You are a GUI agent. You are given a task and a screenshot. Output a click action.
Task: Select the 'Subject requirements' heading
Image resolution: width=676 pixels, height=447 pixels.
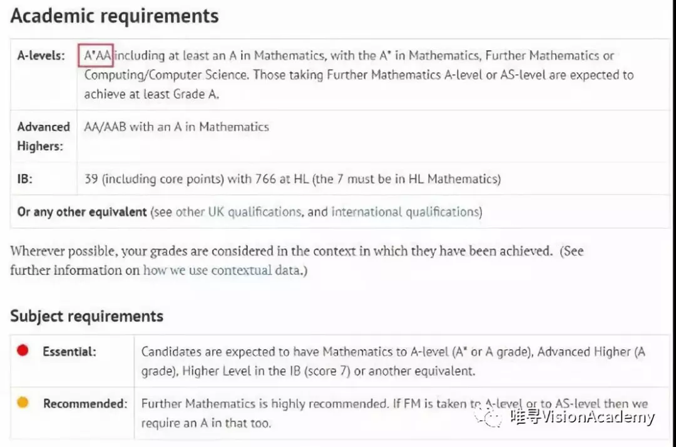pyautogui.click(x=86, y=316)
